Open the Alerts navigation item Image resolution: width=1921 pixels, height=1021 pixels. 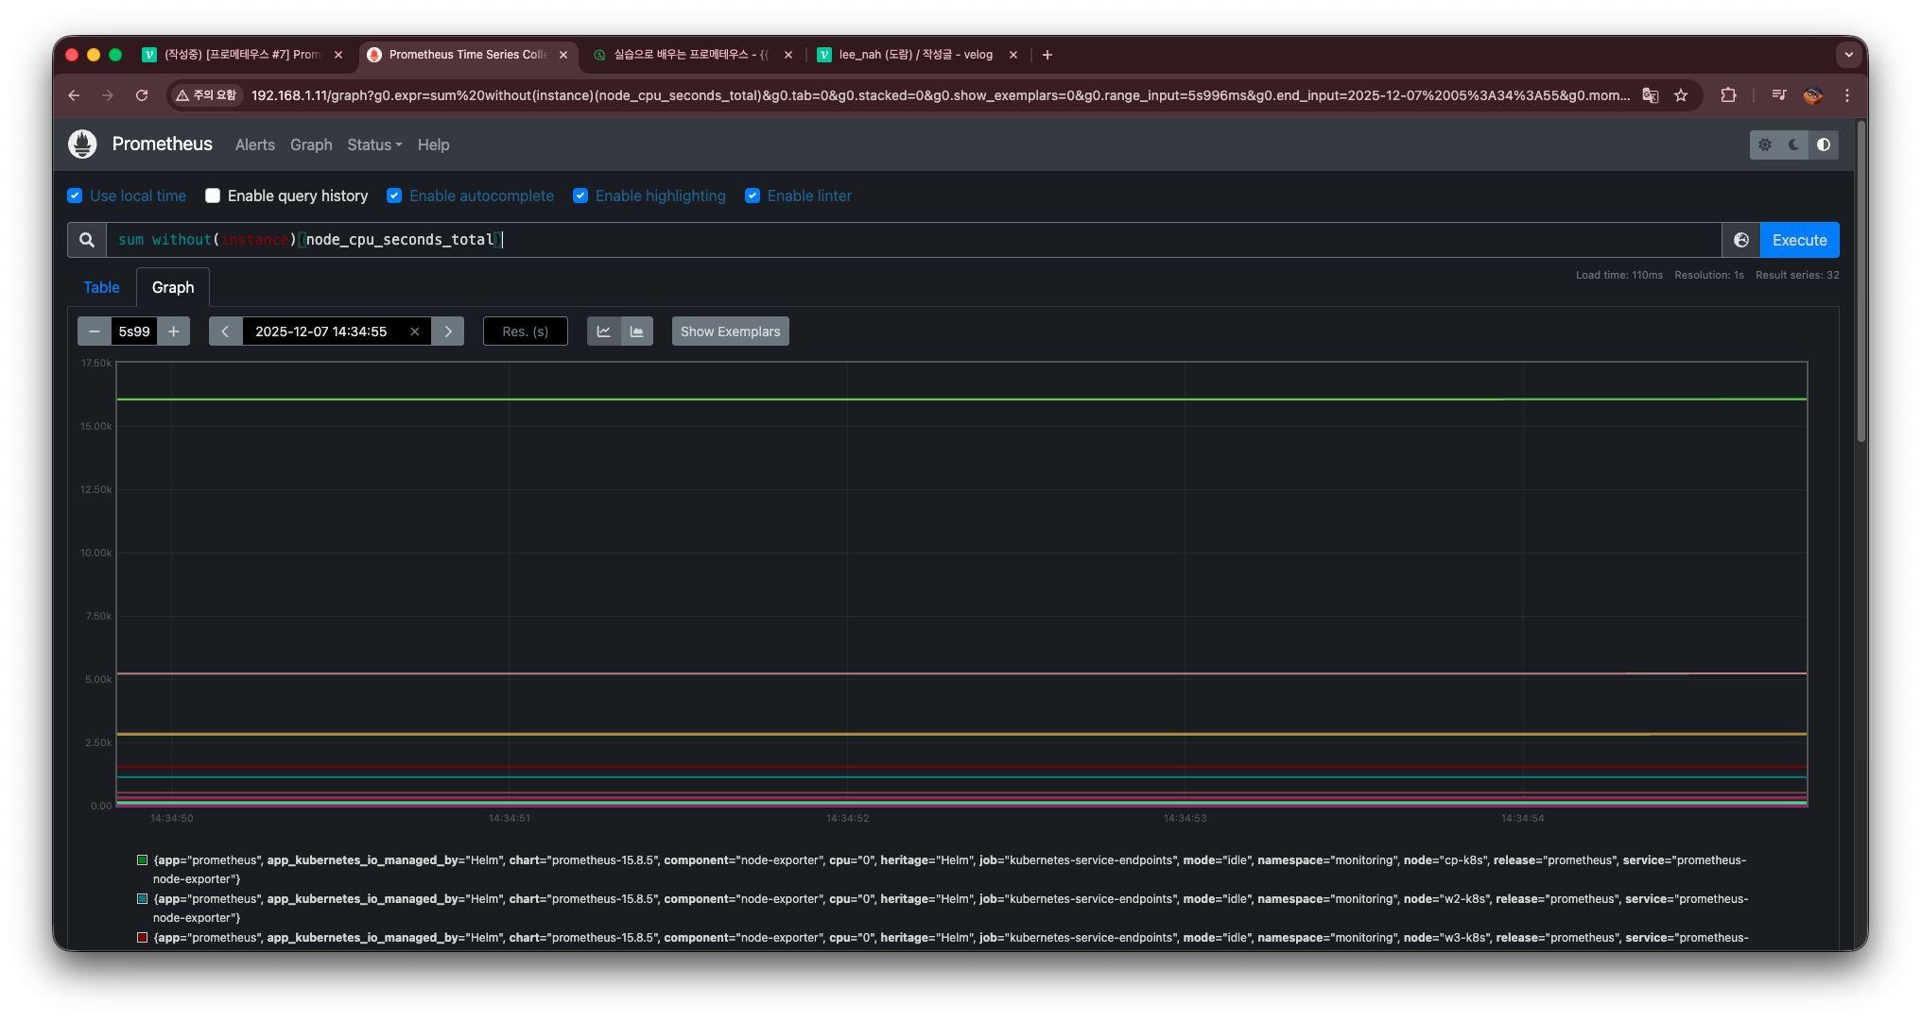[254, 145]
